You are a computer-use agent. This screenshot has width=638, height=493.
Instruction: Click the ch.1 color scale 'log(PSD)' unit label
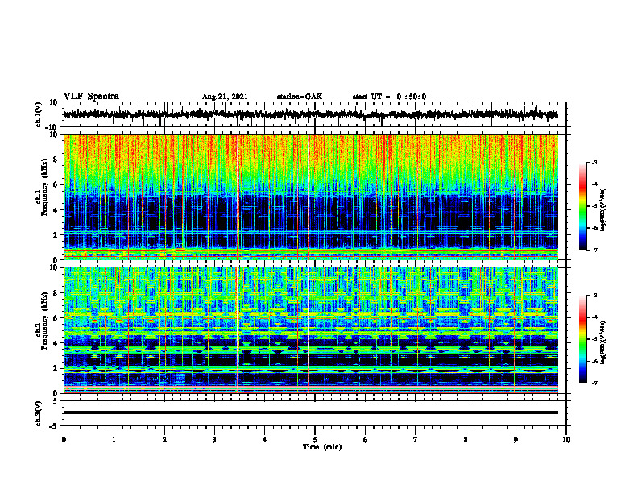point(603,209)
